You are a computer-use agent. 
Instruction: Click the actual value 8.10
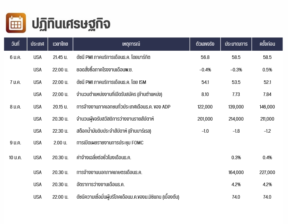click(205, 94)
